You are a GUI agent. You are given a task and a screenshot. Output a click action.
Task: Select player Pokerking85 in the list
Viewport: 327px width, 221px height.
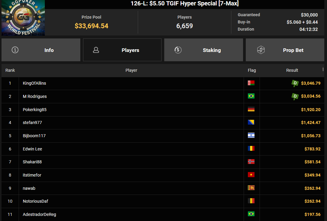coord(35,110)
